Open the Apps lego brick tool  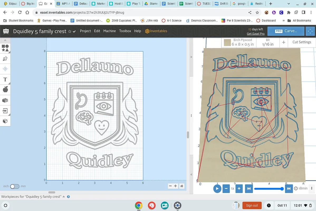point(5,100)
